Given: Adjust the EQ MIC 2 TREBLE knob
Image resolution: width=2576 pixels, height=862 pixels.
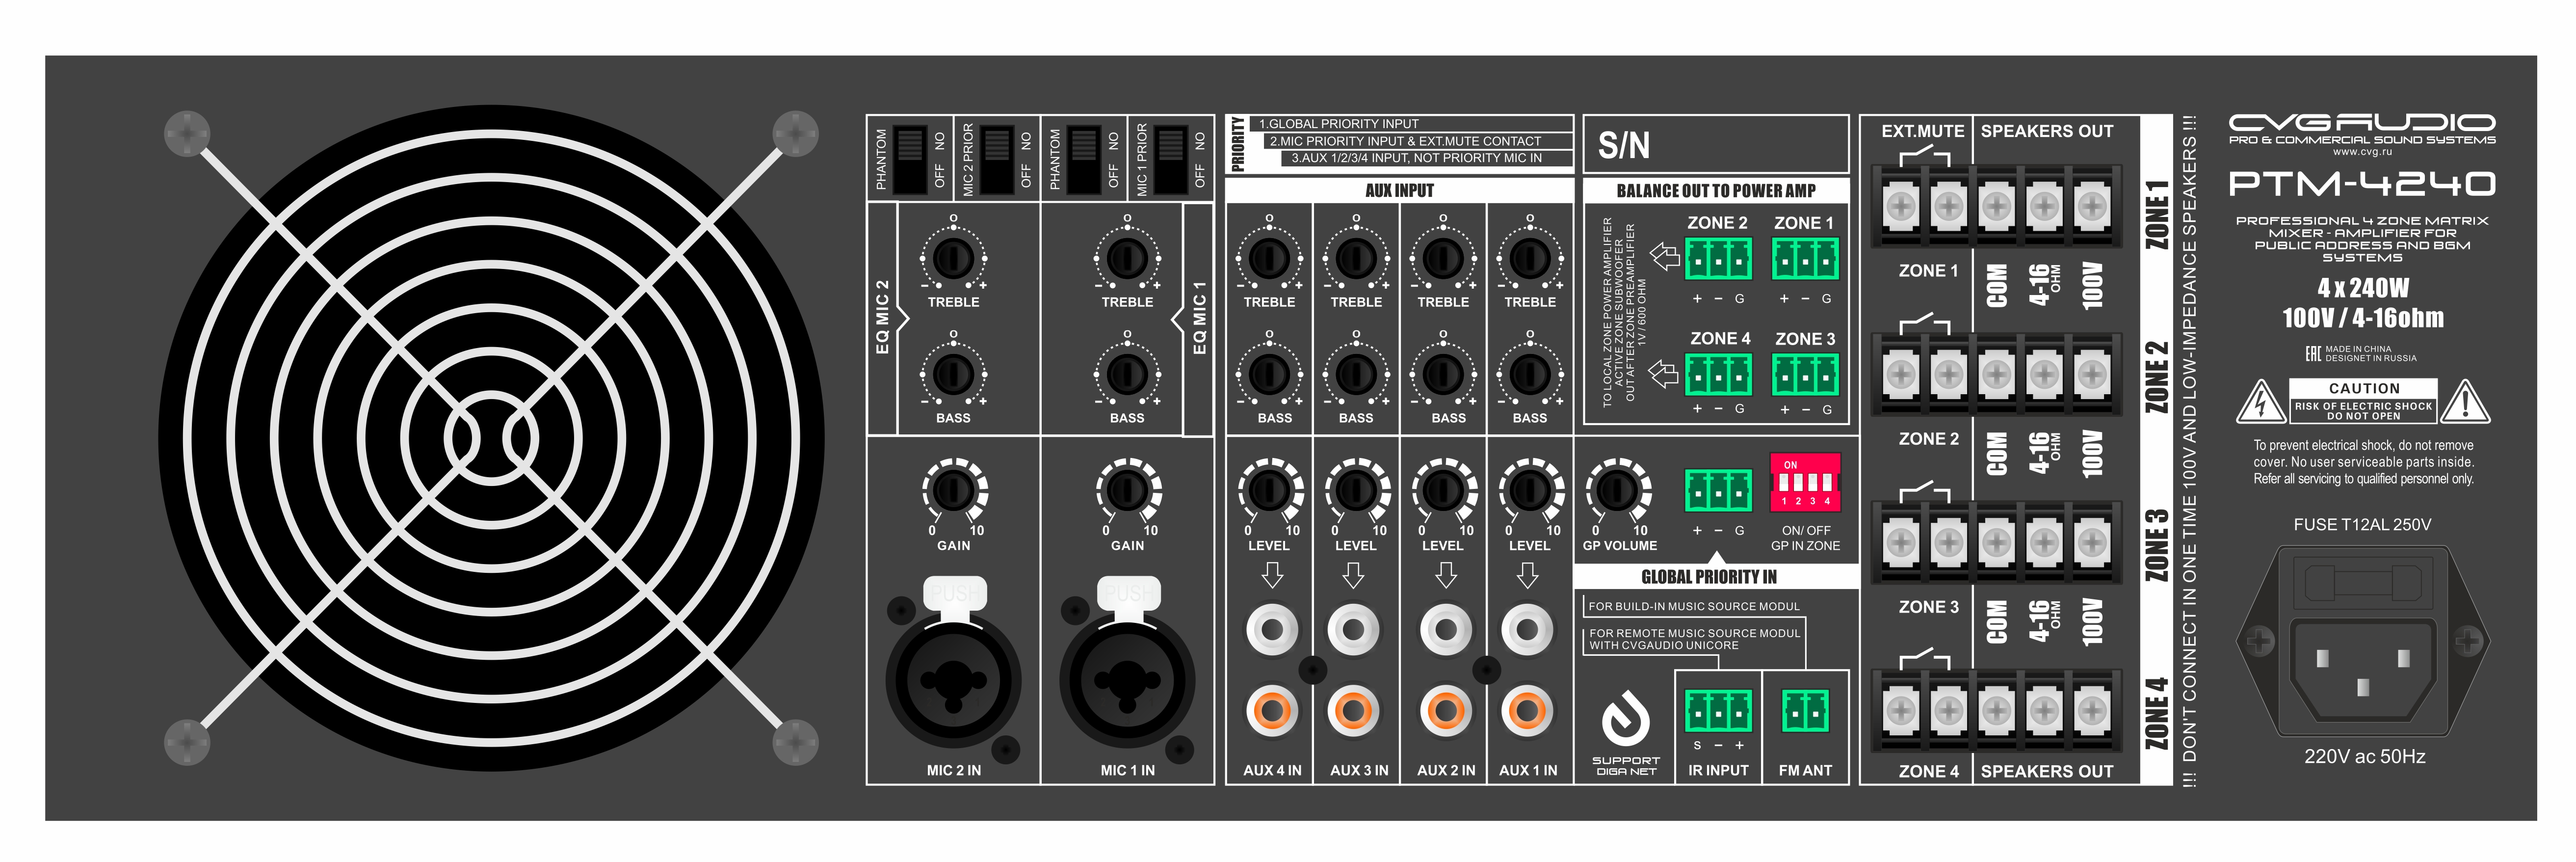Looking at the screenshot, I should [953, 258].
